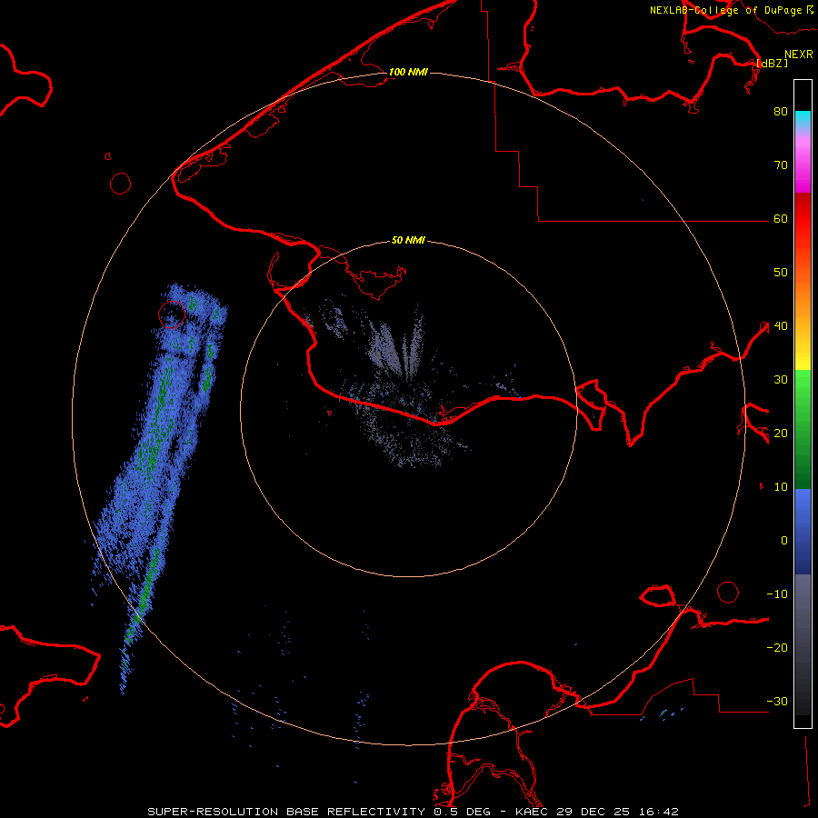818x818 pixels.
Task: Click the NEXLAB-College of DuPage label
Action: click(731, 10)
